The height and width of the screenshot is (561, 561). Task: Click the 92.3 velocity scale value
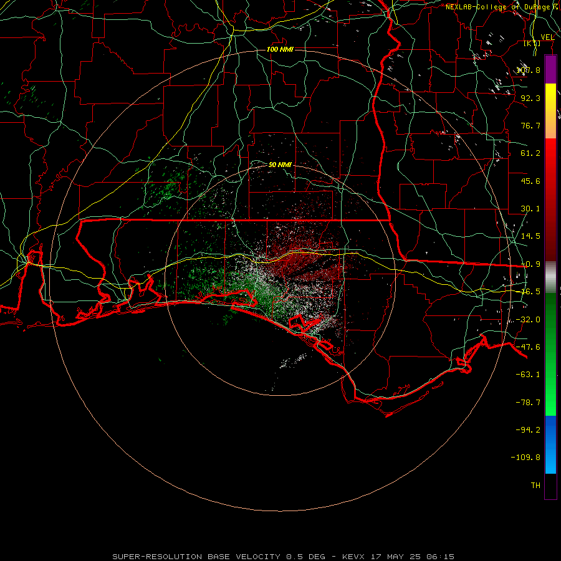pos(530,98)
